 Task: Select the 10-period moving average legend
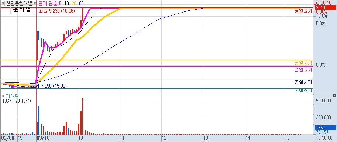coord(66,3)
